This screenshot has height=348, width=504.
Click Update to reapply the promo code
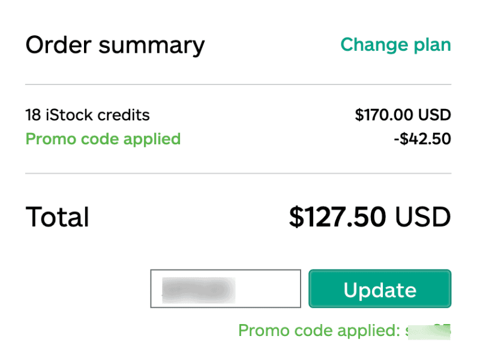(x=379, y=289)
